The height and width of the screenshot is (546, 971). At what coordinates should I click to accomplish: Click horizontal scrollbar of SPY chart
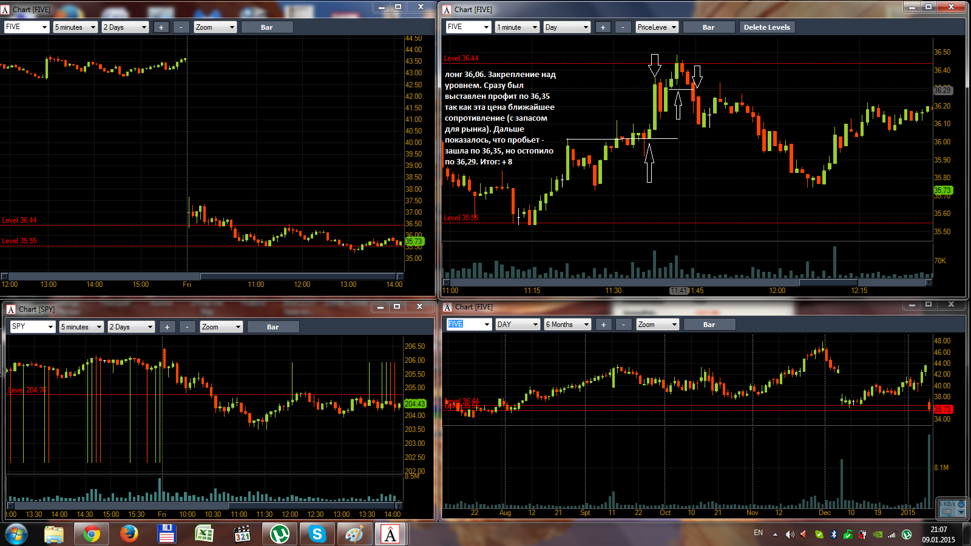(x=205, y=505)
